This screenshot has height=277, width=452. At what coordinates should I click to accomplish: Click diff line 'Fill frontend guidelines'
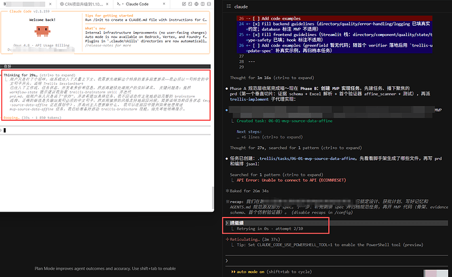334,37
